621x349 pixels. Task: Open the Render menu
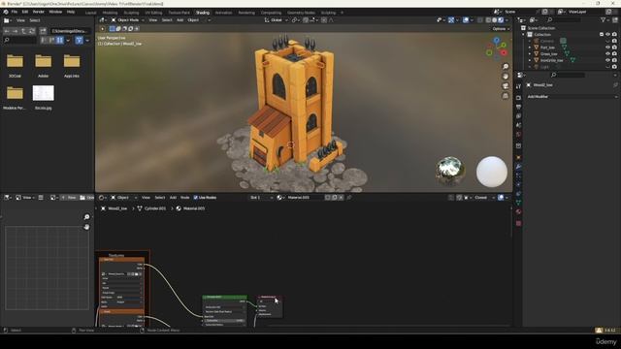click(x=39, y=12)
